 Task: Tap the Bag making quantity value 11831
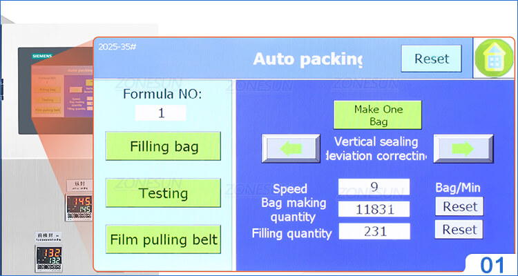click(374, 209)
